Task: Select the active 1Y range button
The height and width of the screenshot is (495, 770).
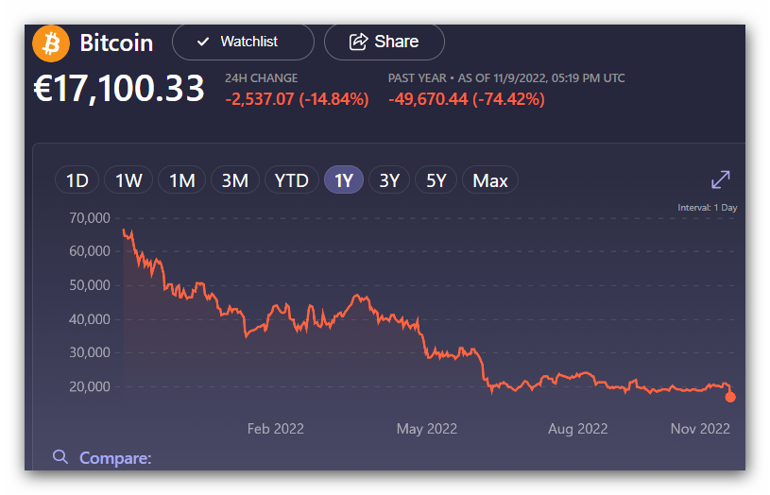Action: [x=344, y=180]
